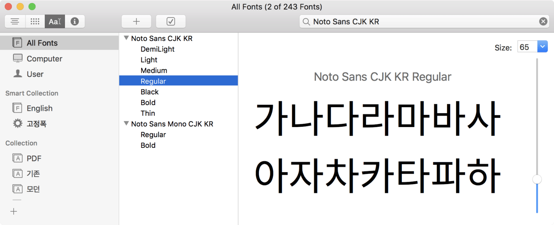554x225 pixels.
Task: Click the Smart Collection section header
Action: coord(32,93)
